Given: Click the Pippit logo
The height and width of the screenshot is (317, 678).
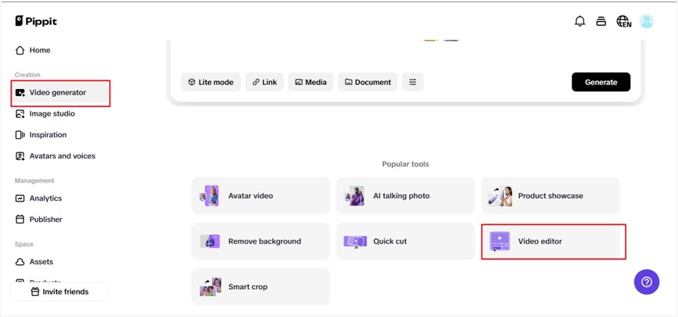Looking at the screenshot, I should pos(35,21).
